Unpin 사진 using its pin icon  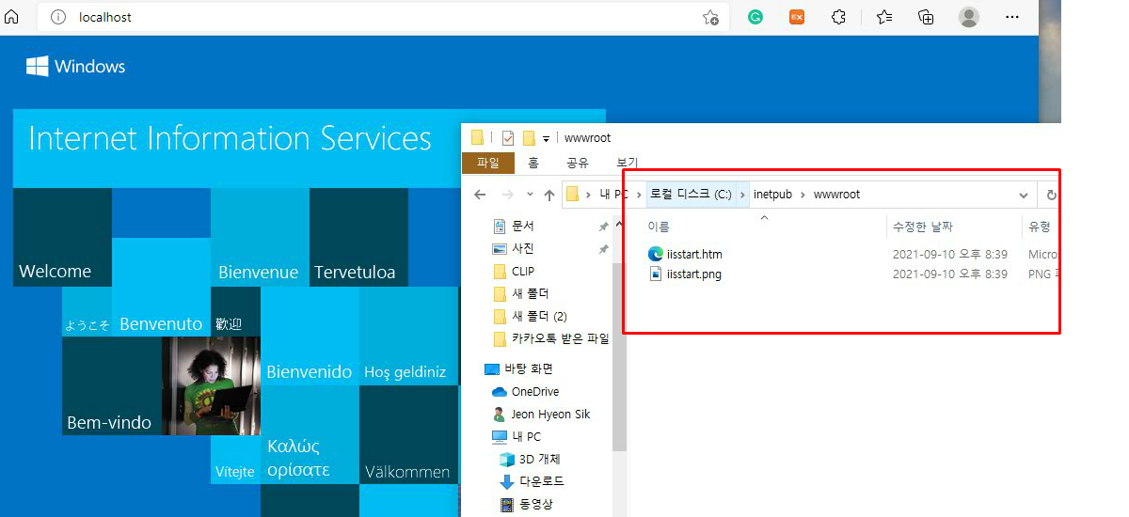(603, 249)
